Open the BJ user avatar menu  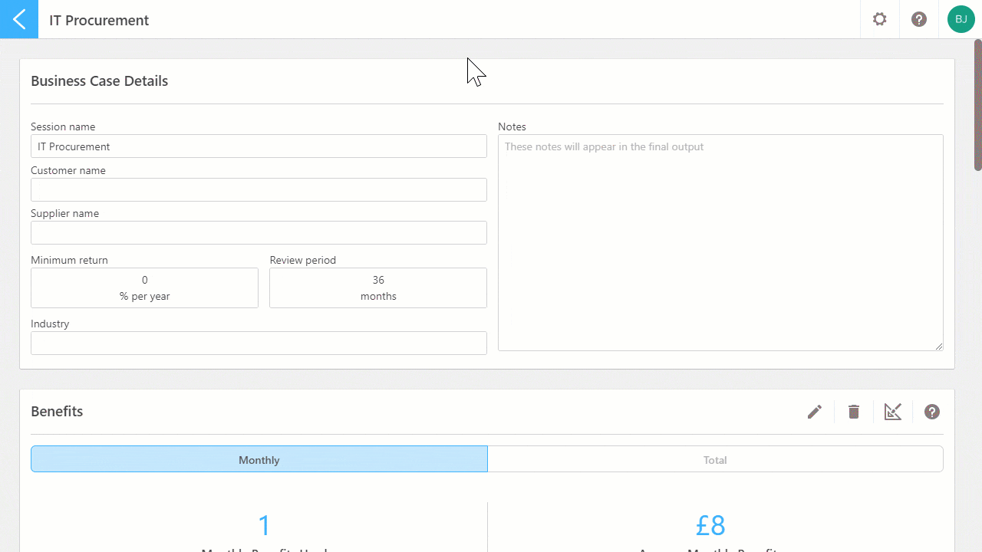[x=961, y=19]
